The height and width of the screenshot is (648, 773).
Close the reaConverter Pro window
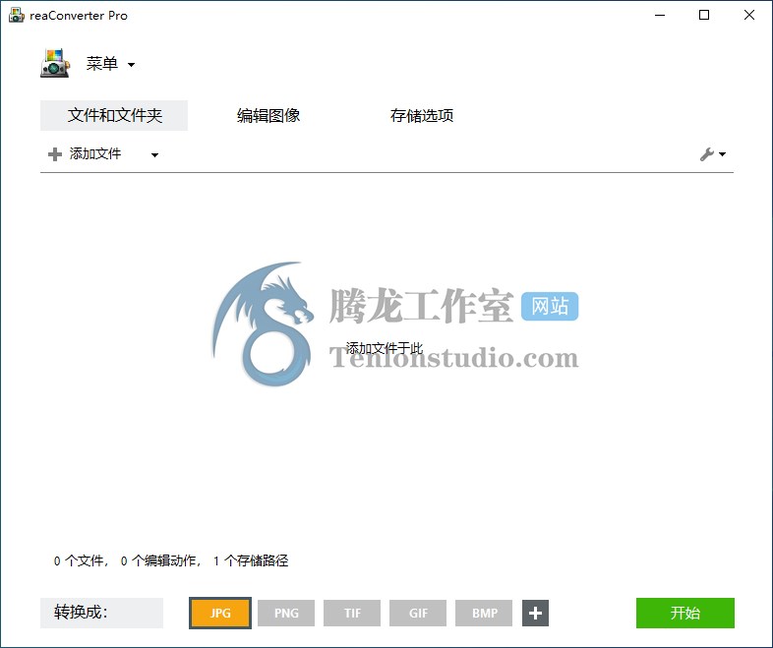tap(749, 15)
